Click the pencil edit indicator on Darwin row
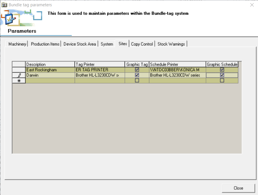 tap(19, 75)
